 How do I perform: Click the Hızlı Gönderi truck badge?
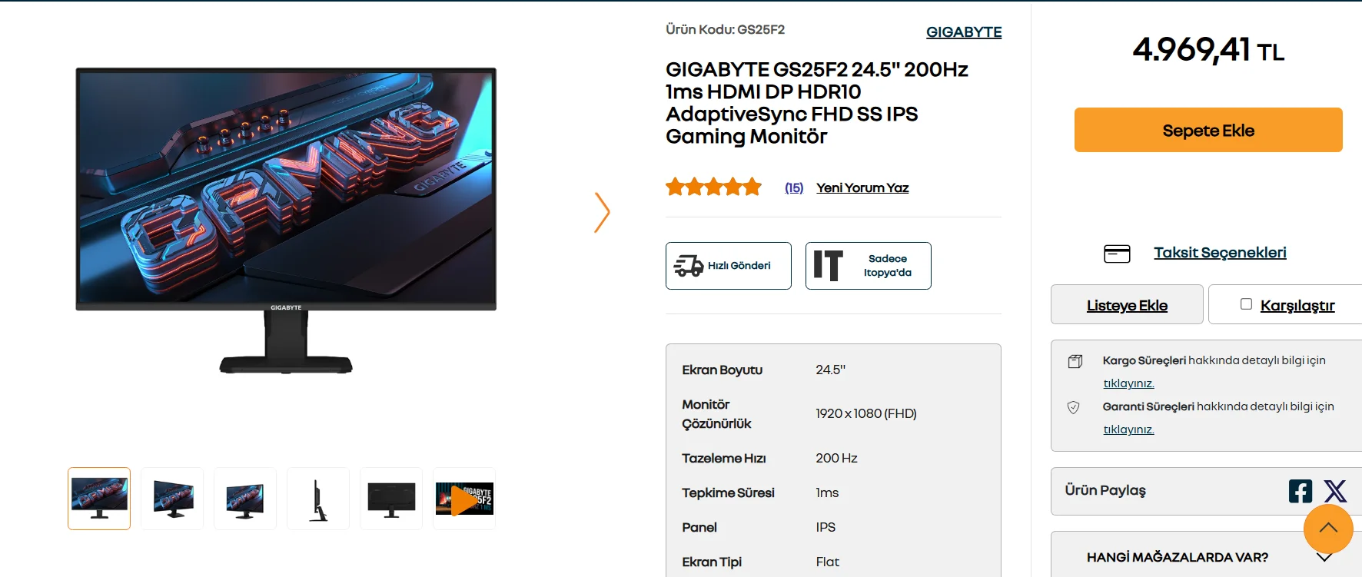click(x=729, y=266)
